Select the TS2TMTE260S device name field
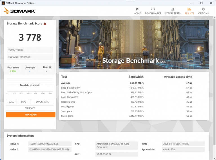216x160 pixels. (x=30, y=50)
